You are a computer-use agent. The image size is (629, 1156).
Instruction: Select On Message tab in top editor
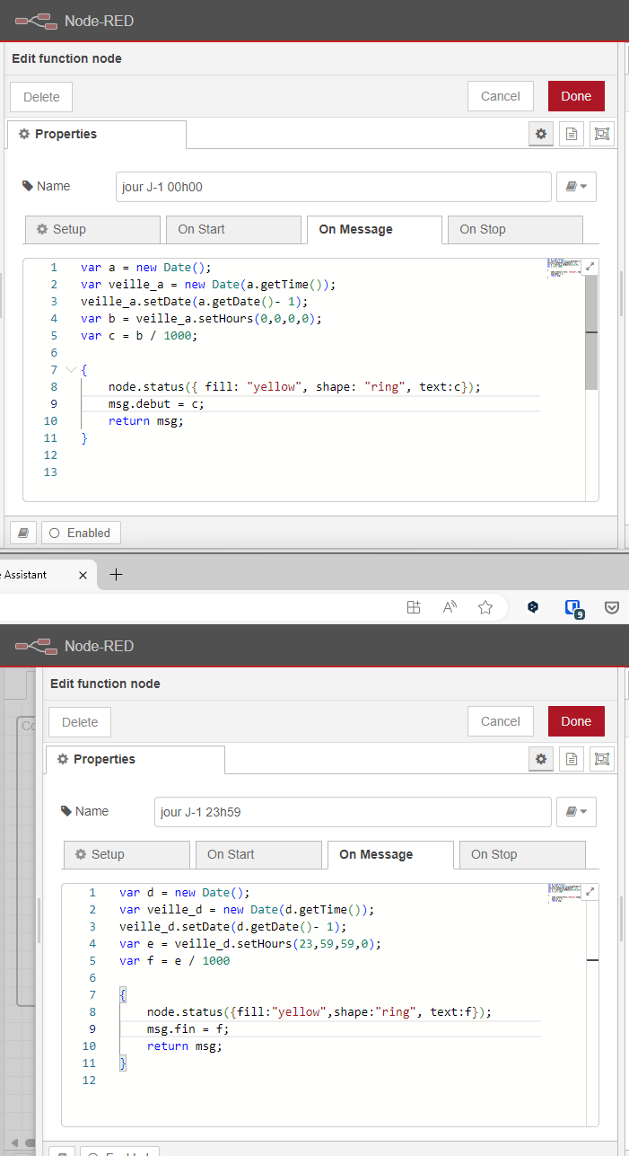point(374,229)
